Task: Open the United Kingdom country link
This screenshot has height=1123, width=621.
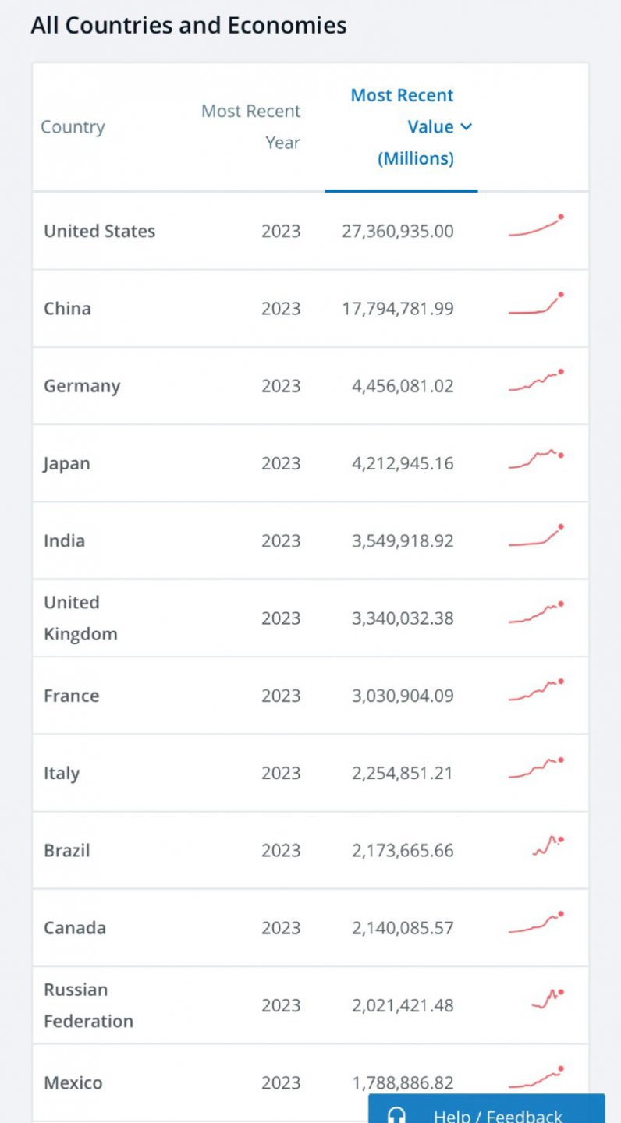Action: click(80, 618)
